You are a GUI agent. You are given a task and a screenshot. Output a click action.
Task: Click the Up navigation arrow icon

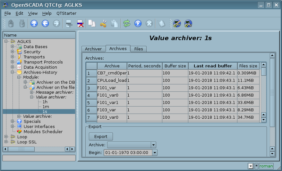(34, 23)
